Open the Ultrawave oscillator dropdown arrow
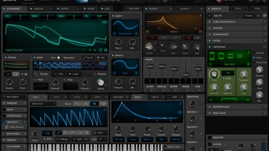This screenshot has width=269, height=151. pyautogui.click(x=25, y=9)
